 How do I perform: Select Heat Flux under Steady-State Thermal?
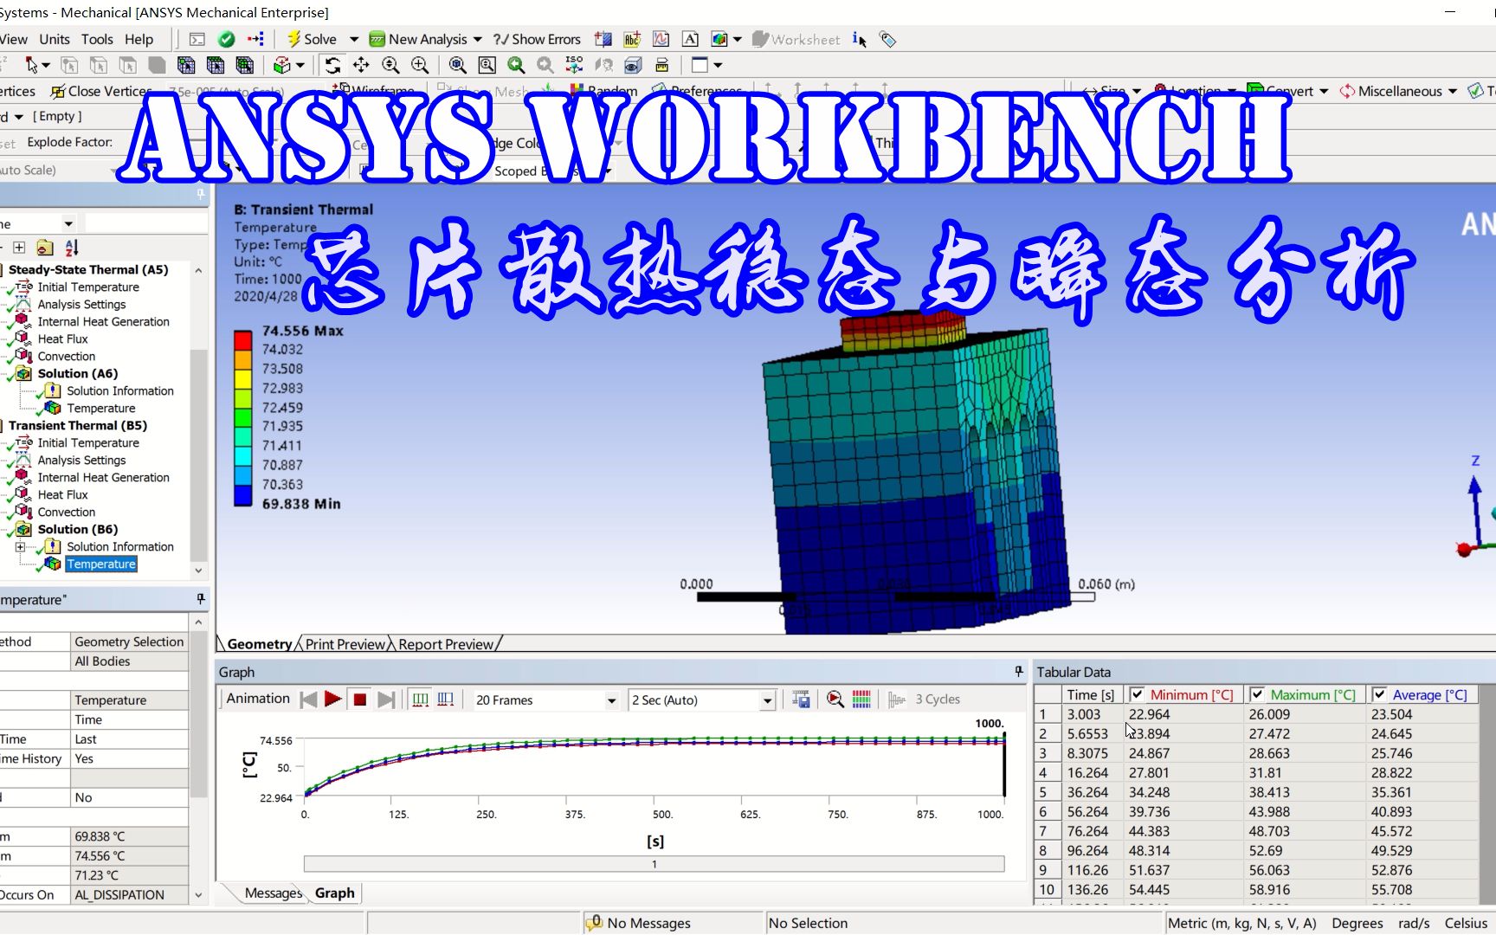(62, 339)
